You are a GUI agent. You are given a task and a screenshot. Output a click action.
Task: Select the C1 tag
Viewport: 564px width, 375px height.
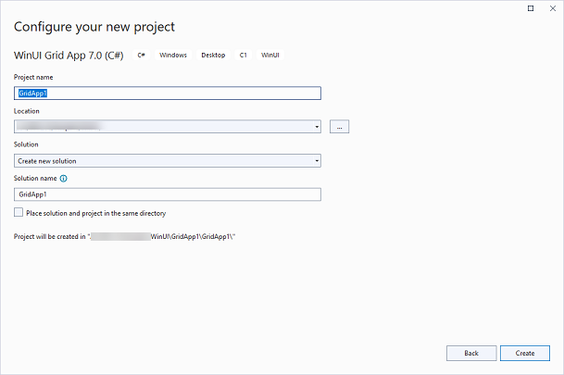[243, 56]
